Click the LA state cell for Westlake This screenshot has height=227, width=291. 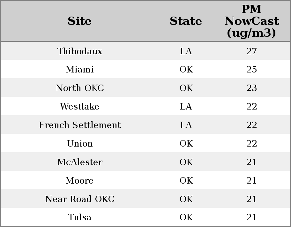pos(186,106)
